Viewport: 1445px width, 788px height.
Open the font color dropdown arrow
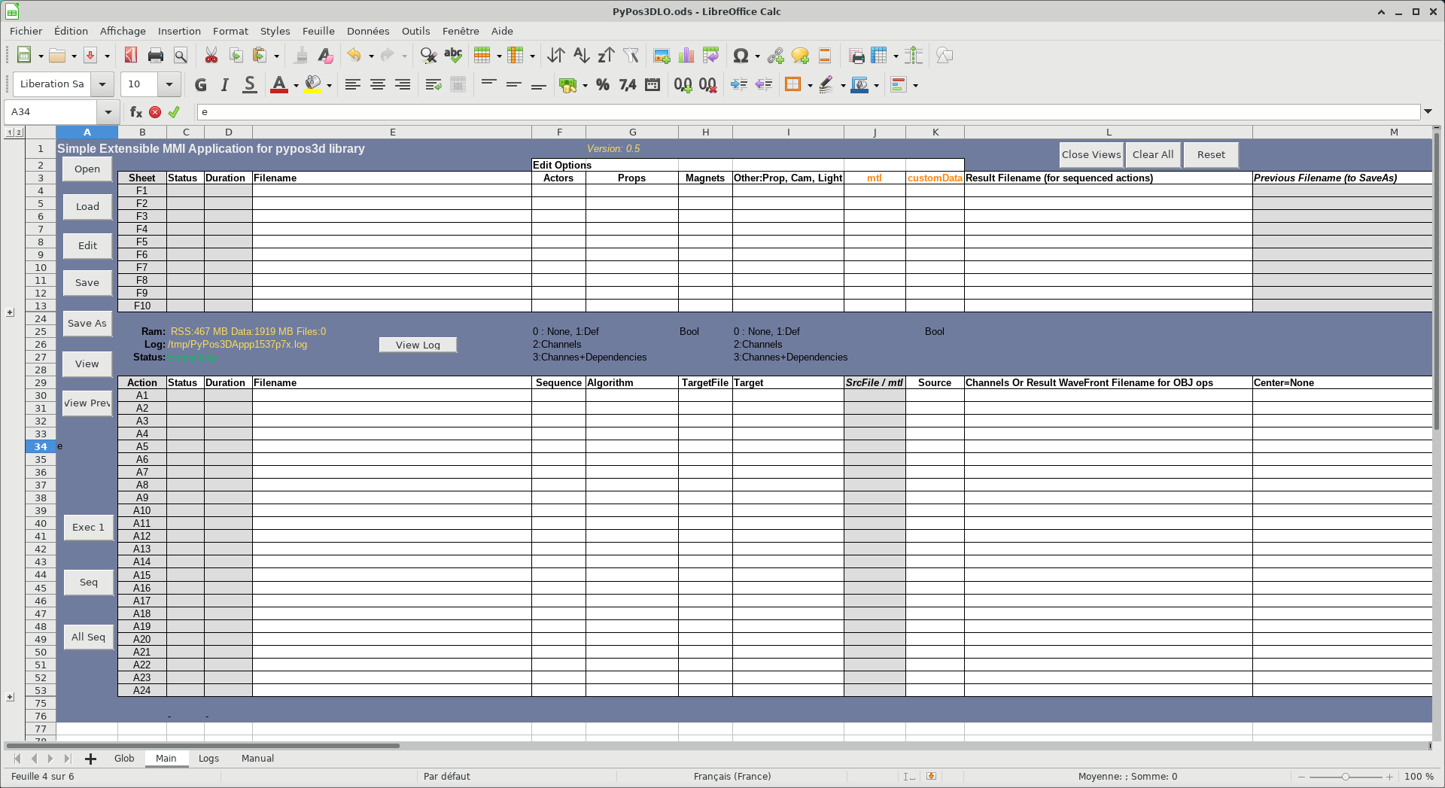(295, 85)
